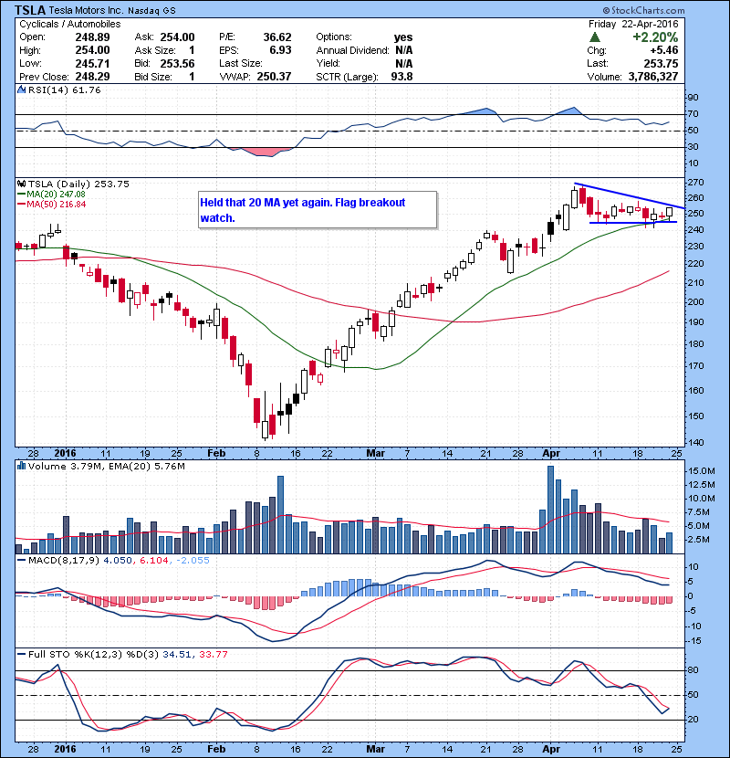Click the TSLA (Daily) 253.75 chart legend
Screen dimensions: 730x758
(78, 184)
